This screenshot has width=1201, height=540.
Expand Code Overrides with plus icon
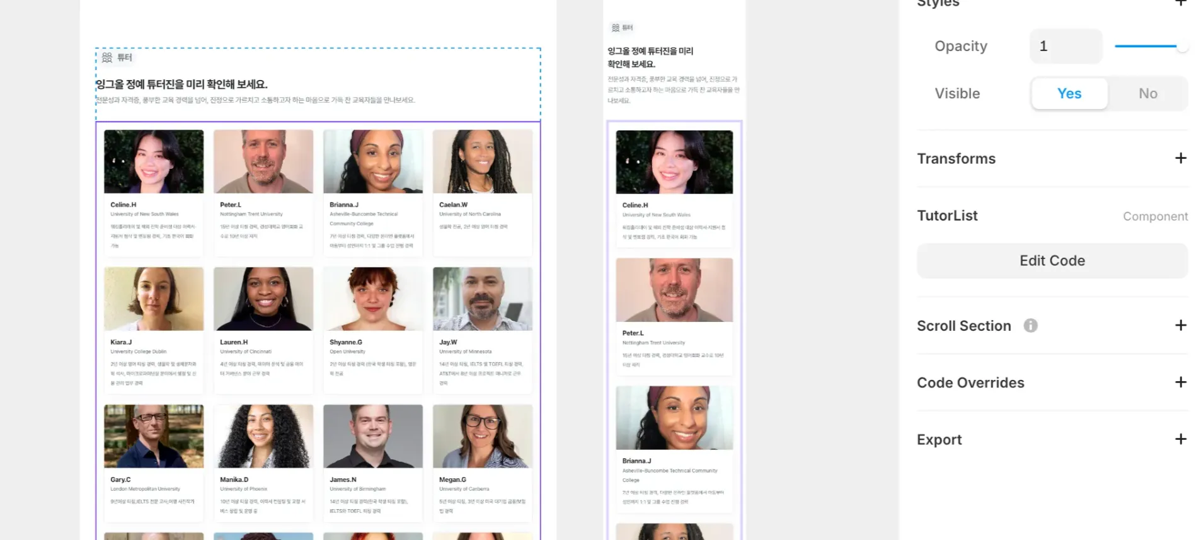coord(1180,382)
